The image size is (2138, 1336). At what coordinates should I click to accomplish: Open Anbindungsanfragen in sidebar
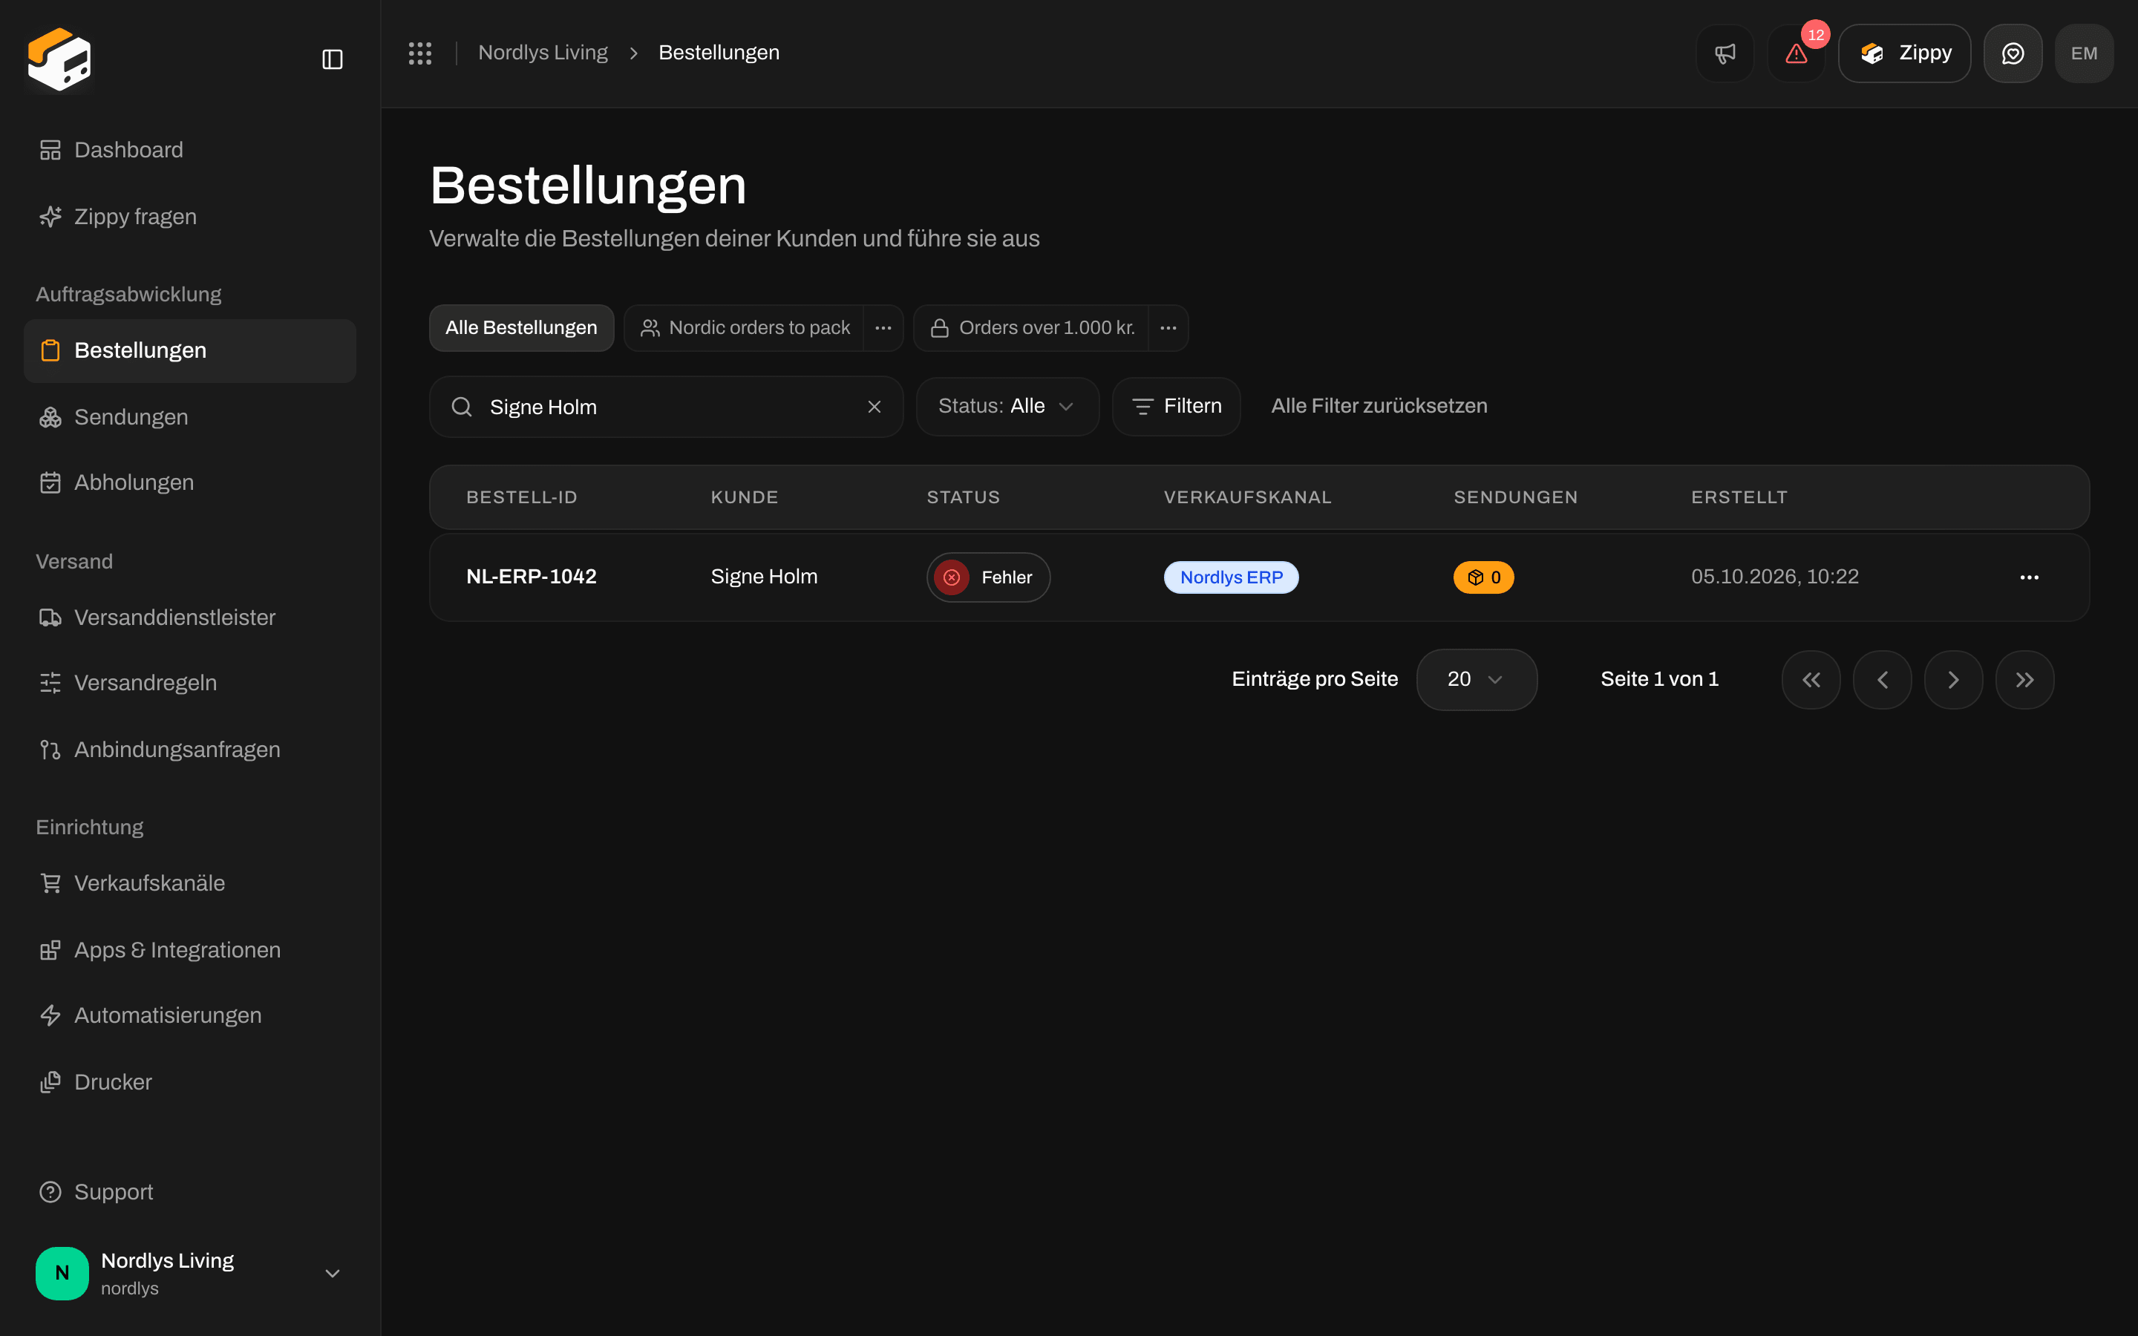190,750
